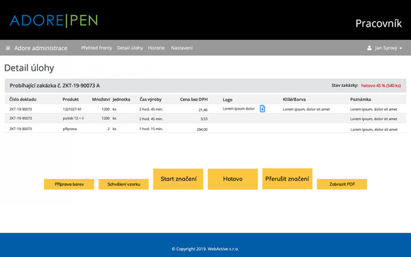411x257 pixels.
Task: Click the ADORE|PEN logo
Action: click(x=54, y=21)
